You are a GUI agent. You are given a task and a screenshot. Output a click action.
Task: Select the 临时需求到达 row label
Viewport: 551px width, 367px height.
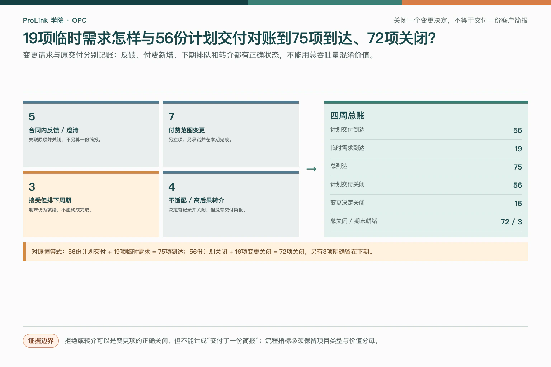(x=347, y=148)
